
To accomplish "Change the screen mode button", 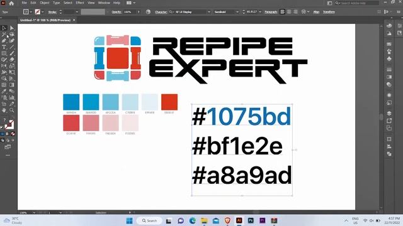I will [8, 147].
